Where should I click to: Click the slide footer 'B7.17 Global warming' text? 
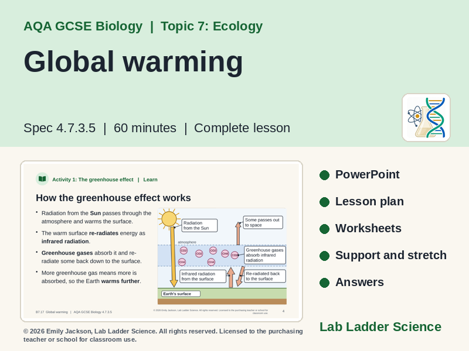pos(52,312)
